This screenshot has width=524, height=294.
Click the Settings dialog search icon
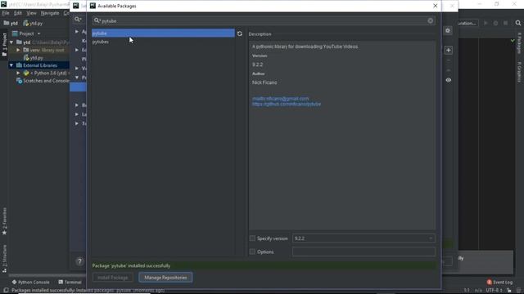[78, 20]
